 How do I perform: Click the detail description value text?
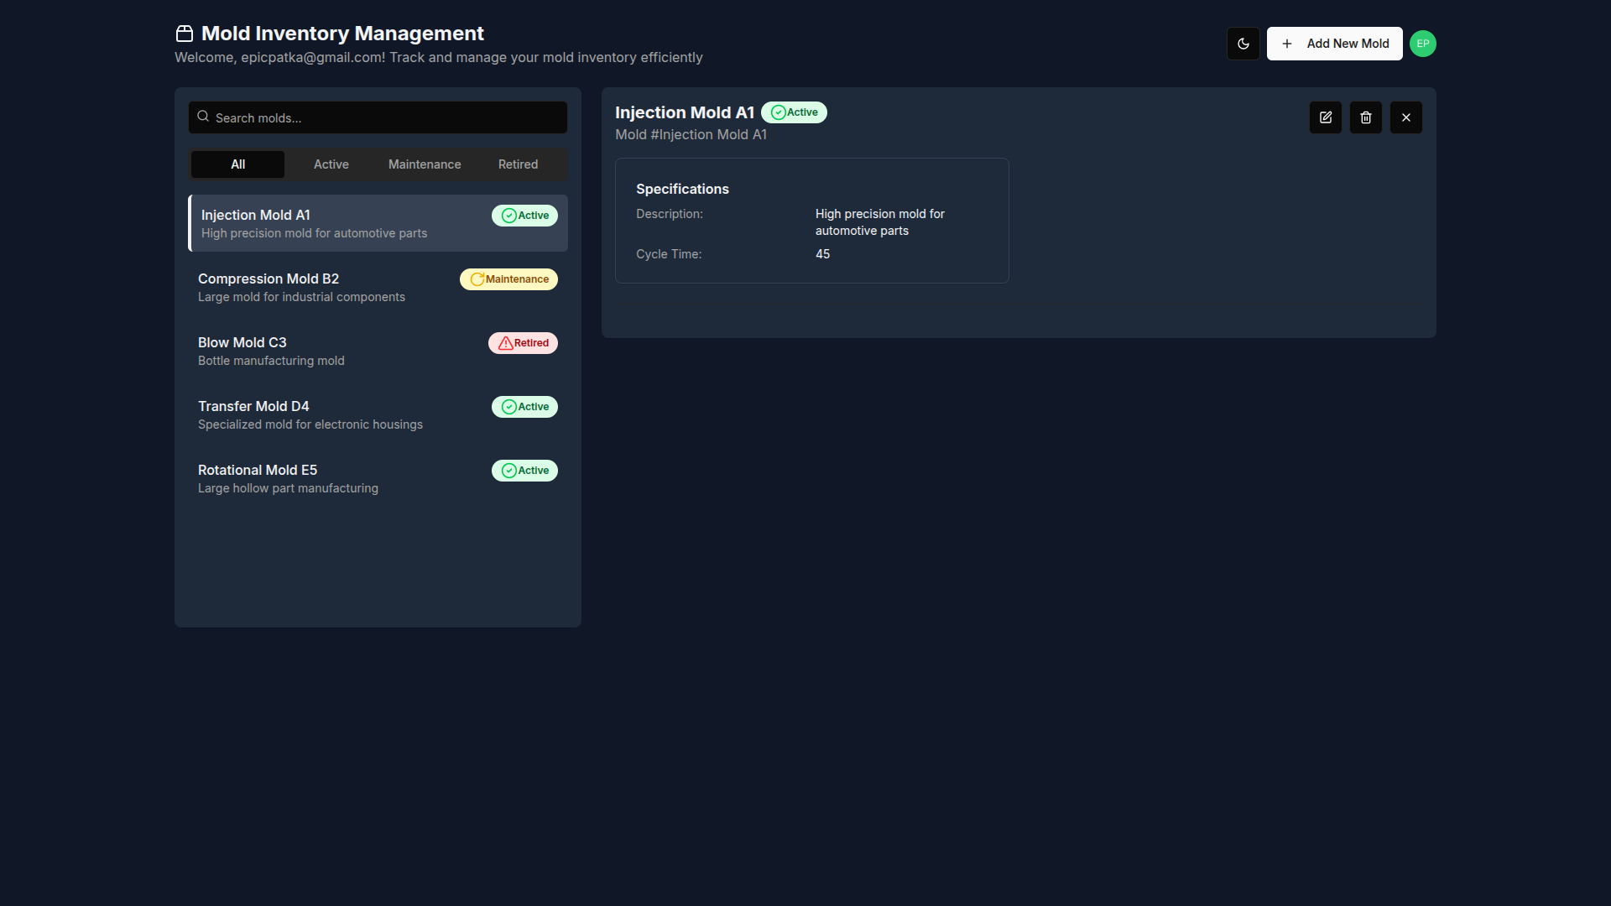879,222
